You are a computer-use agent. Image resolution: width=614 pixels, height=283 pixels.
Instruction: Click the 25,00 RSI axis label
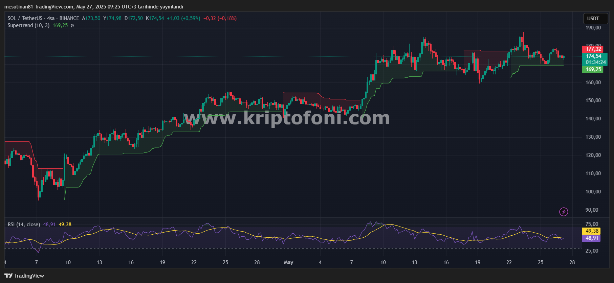coord(592,251)
